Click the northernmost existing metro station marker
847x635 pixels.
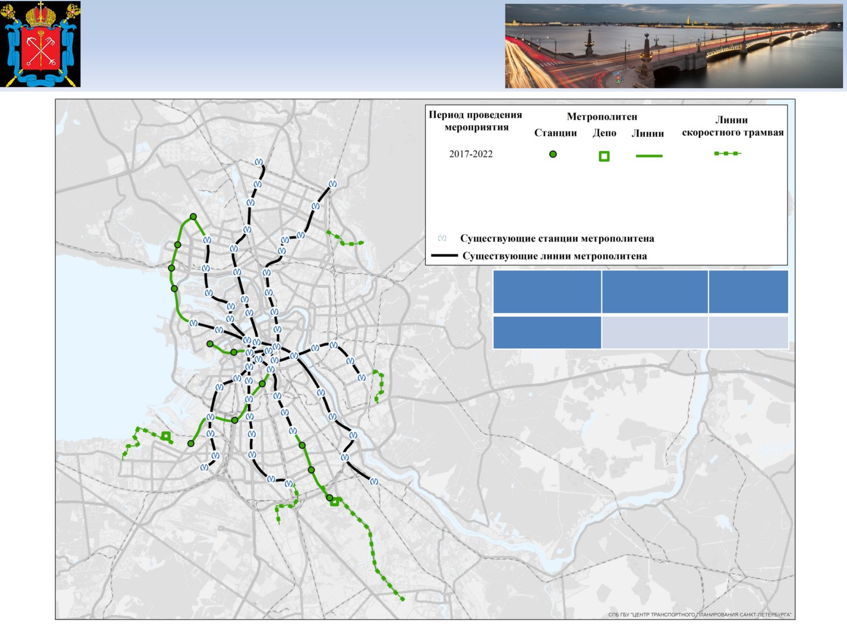coord(259,162)
